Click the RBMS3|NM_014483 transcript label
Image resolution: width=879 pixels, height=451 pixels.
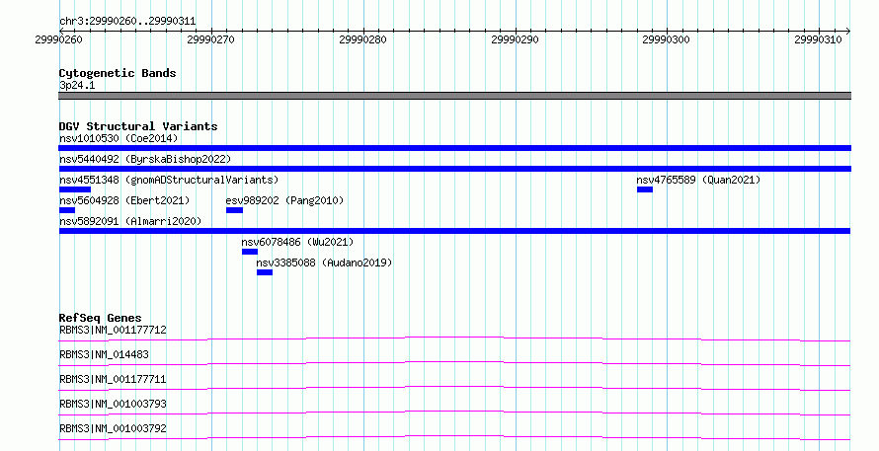(x=104, y=354)
